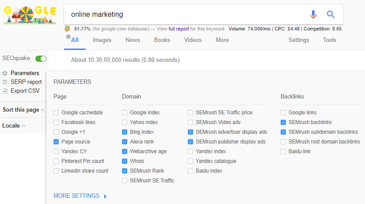The height and width of the screenshot is (204, 365).
Task: Click the SEOquake logo icon by 81.77%
Action: [x=67, y=29]
